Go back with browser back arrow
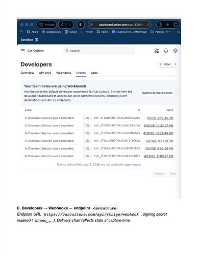This screenshot has height=256, width=198. (62, 25)
